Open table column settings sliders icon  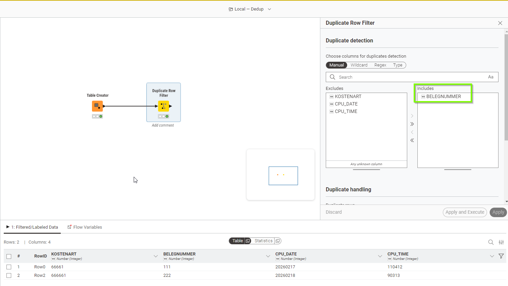click(x=501, y=242)
